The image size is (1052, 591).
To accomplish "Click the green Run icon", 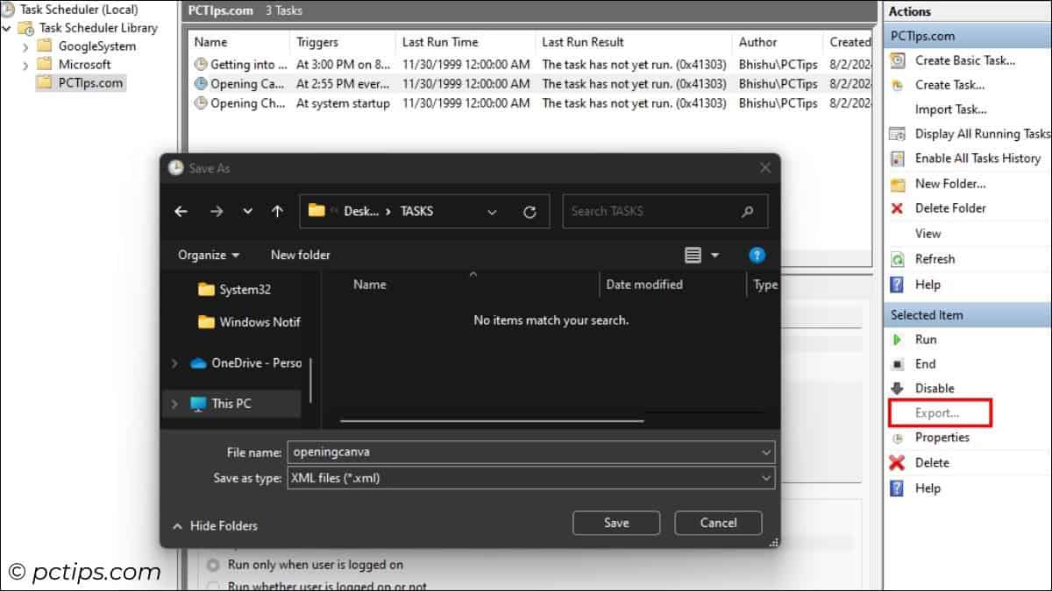I will (897, 340).
